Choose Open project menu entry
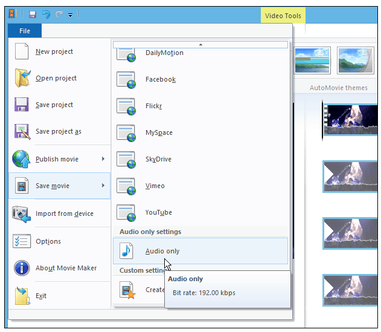Screen dimensions: 381x332 pos(60,78)
